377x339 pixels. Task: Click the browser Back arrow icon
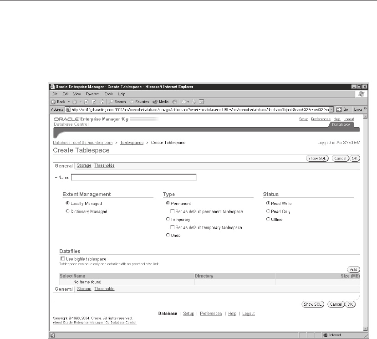(53, 102)
